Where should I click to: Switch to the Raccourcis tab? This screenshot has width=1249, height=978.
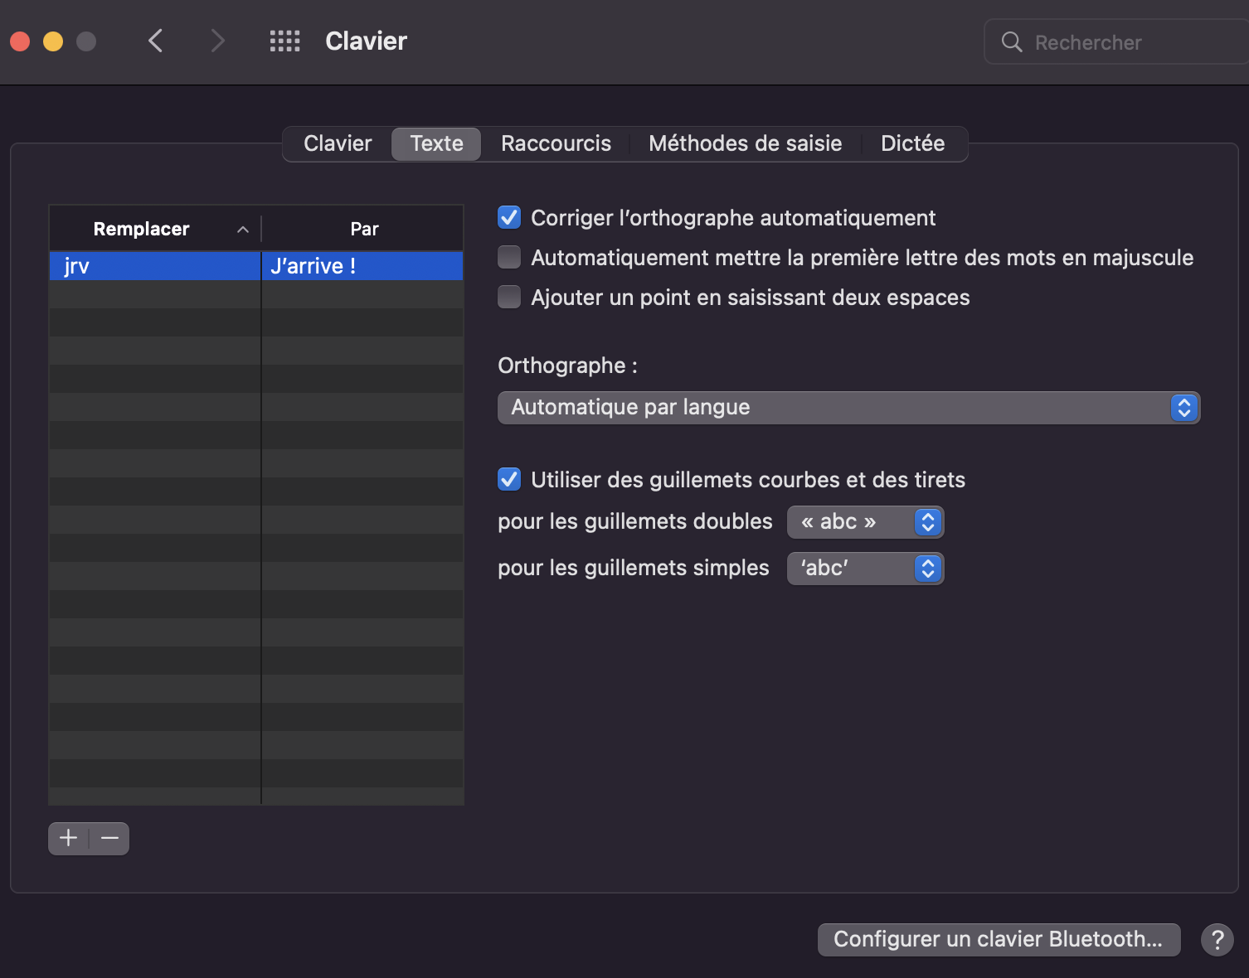(x=556, y=144)
